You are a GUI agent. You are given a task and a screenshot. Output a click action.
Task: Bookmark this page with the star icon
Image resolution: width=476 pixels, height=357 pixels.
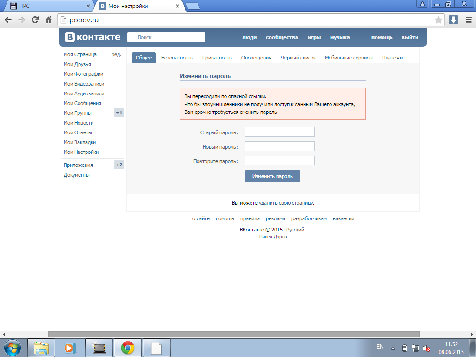click(438, 20)
